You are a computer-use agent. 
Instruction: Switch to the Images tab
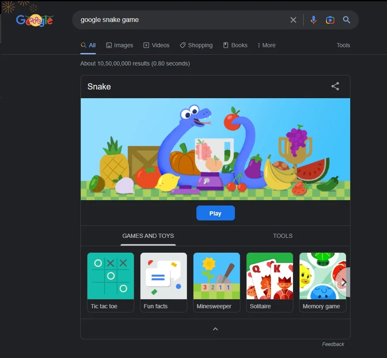(x=119, y=45)
